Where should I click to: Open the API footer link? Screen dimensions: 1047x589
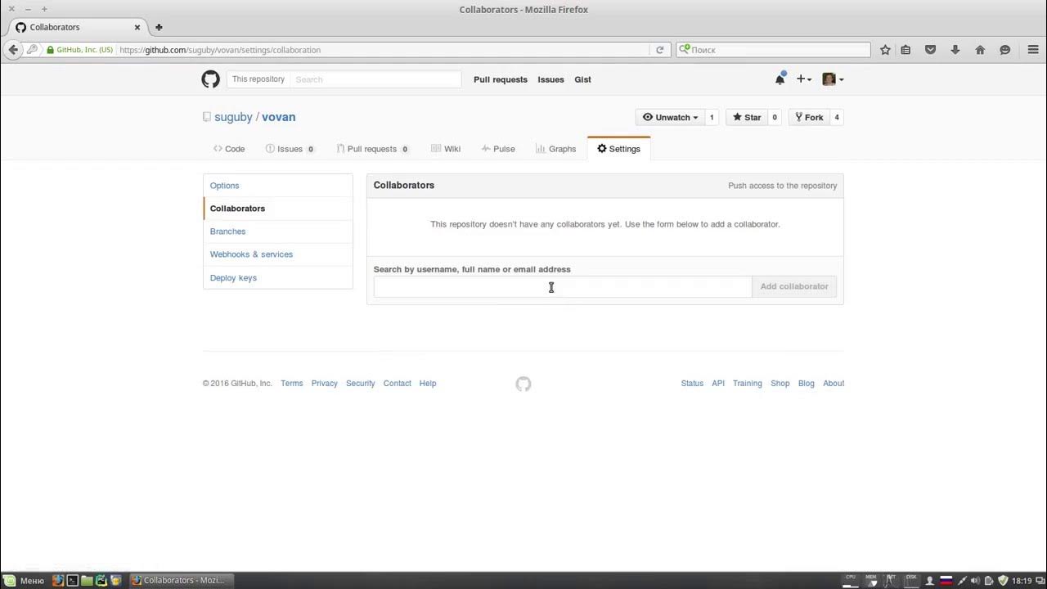tap(718, 383)
